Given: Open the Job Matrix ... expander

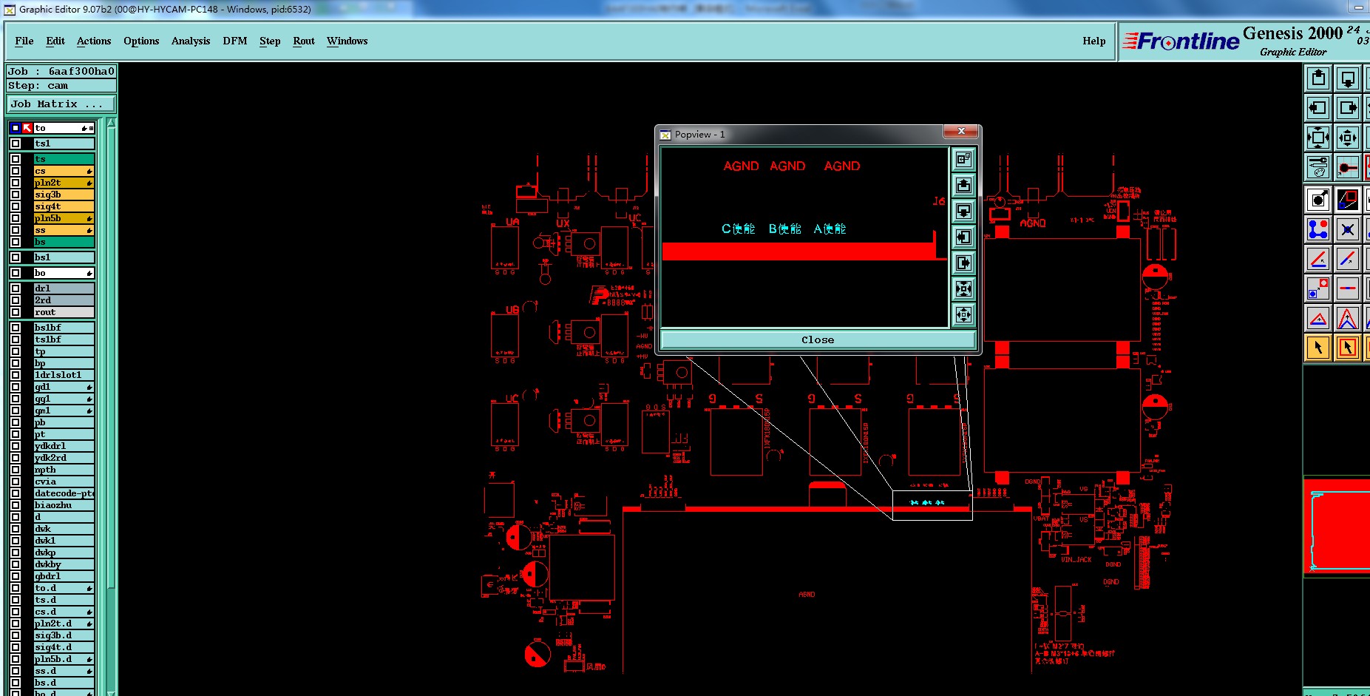Looking at the screenshot, I should pyautogui.click(x=61, y=104).
